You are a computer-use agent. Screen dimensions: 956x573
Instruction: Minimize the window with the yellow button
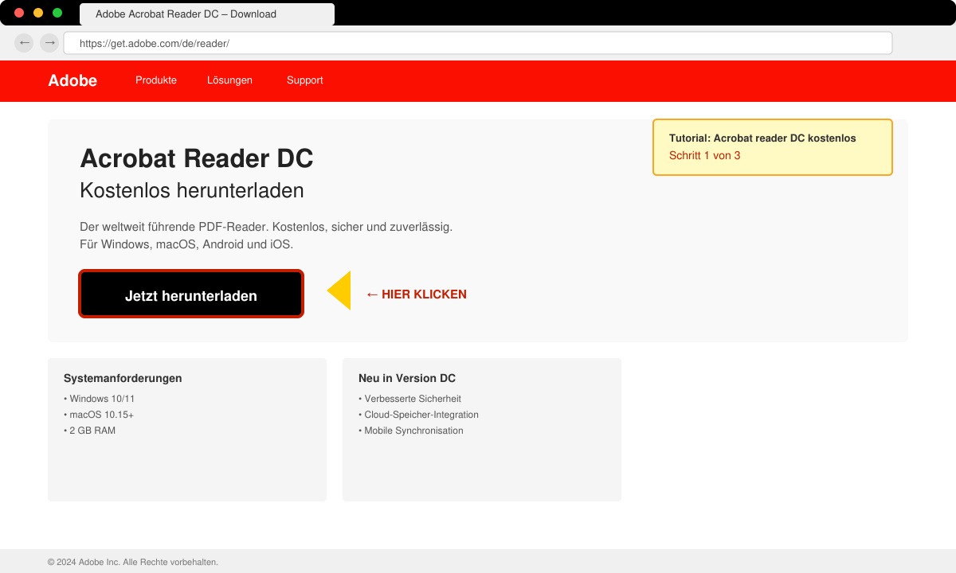[x=38, y=13]
